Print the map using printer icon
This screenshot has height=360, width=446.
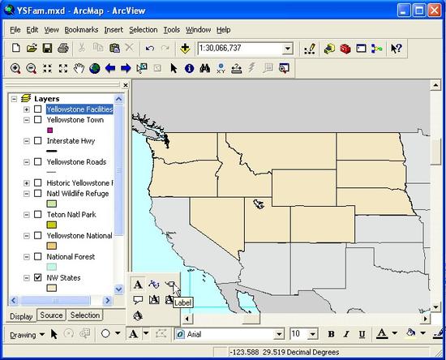pyautogui.click(x=63, y=48)
